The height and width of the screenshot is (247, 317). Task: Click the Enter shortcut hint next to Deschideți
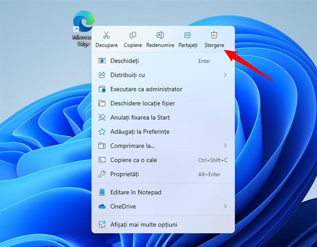[x=204, y=61]
